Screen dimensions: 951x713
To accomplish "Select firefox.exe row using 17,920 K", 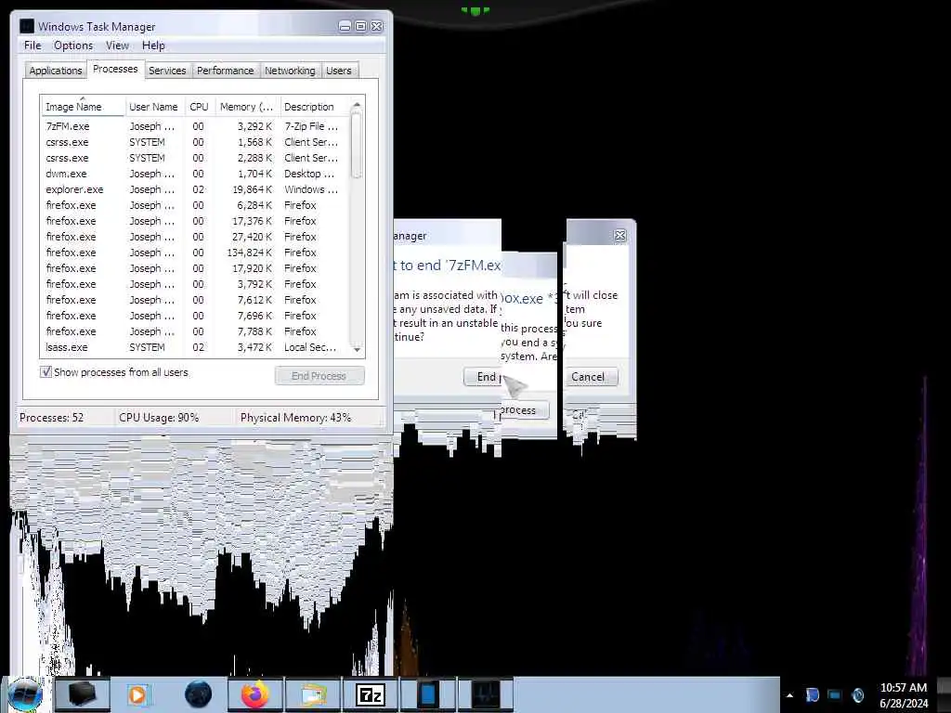I will click(x=195, y=268).
